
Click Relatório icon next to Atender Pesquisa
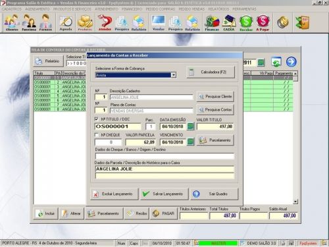[x=139, y=22]
